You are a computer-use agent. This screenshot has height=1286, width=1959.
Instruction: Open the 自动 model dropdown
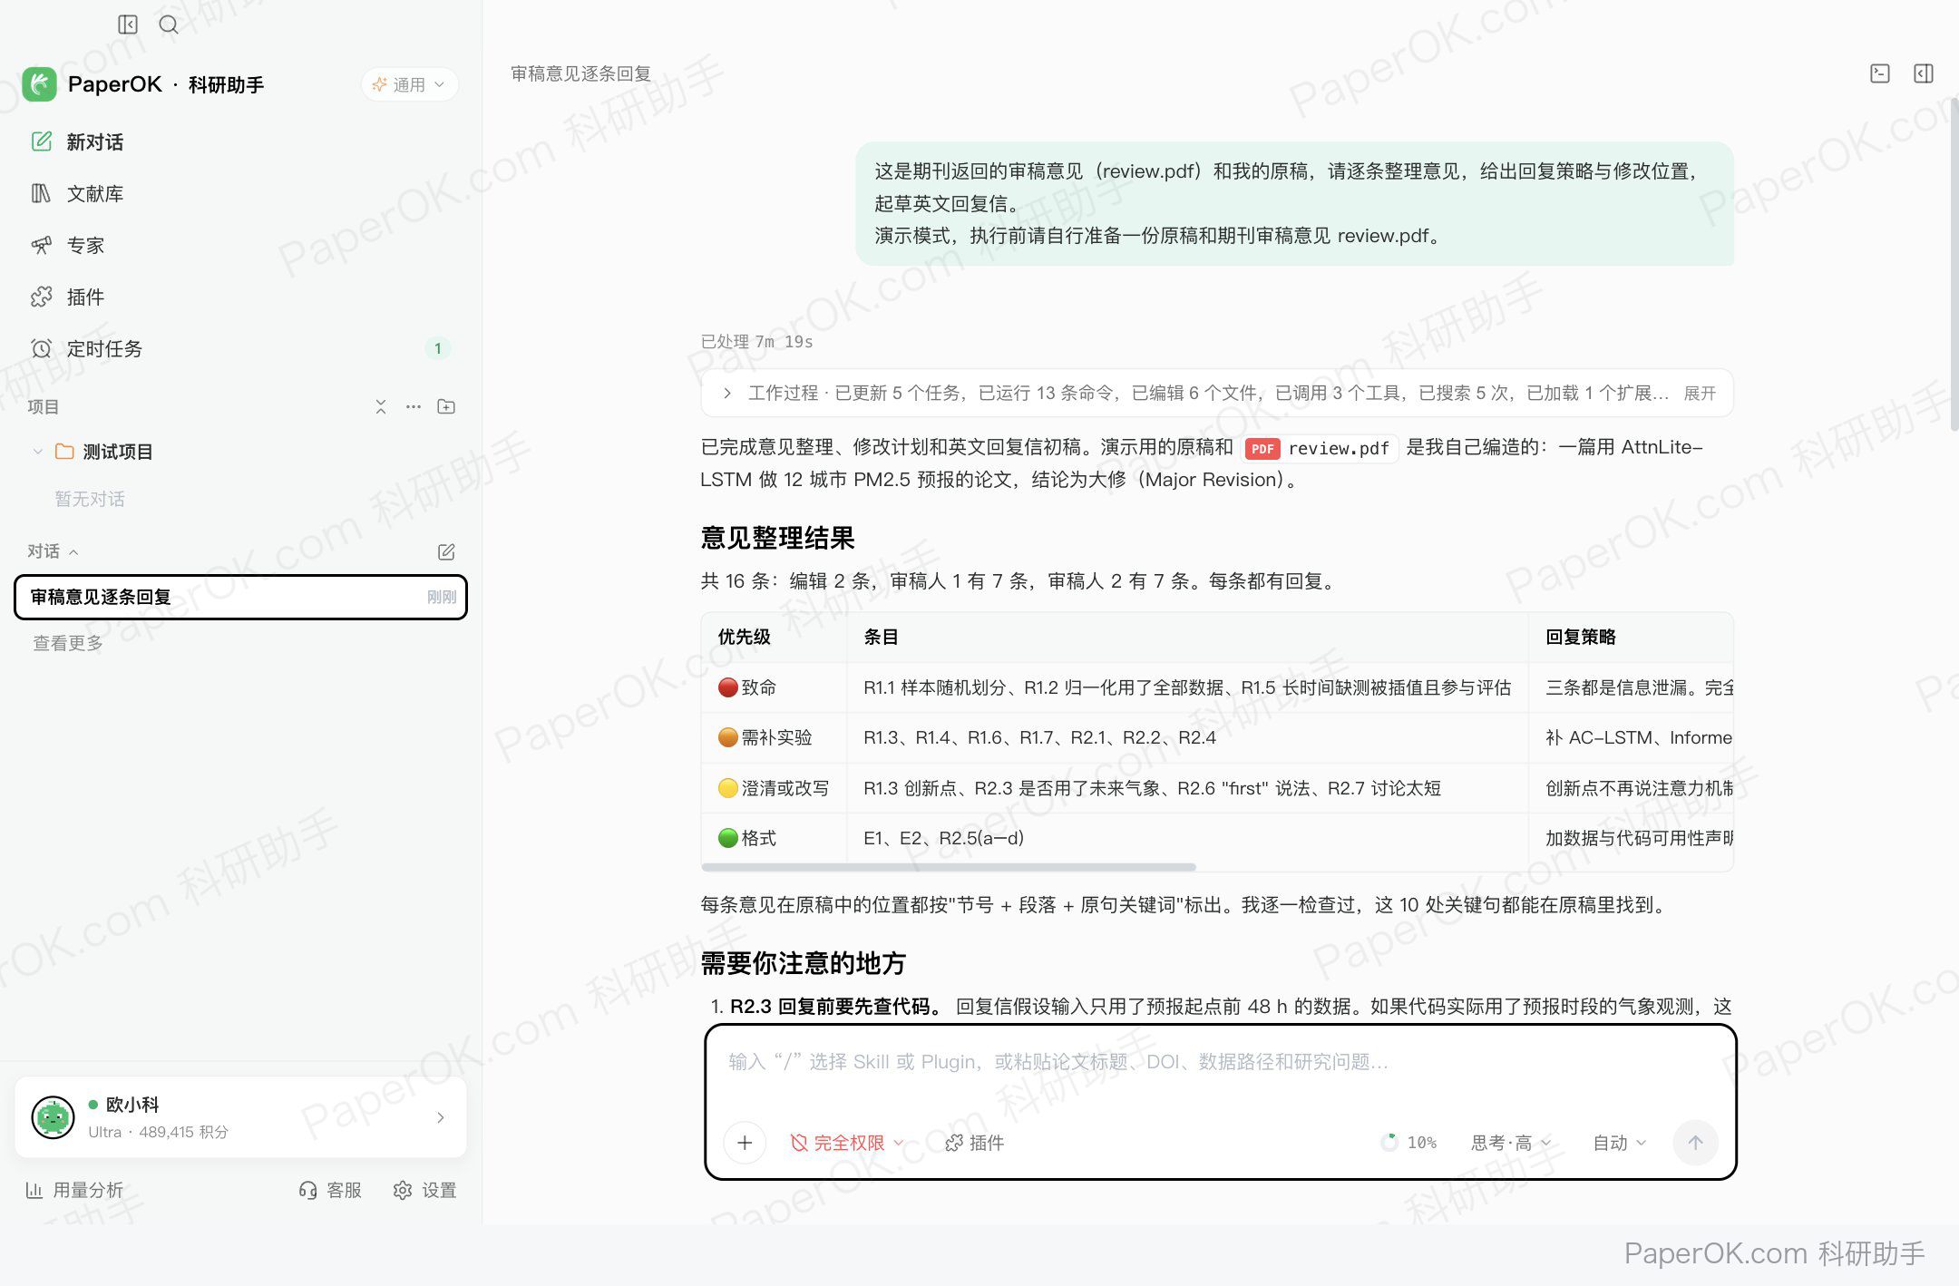(1619, 1143)
